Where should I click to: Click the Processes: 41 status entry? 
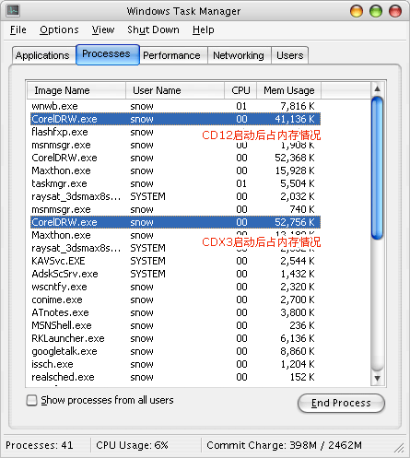pos(40,445)
